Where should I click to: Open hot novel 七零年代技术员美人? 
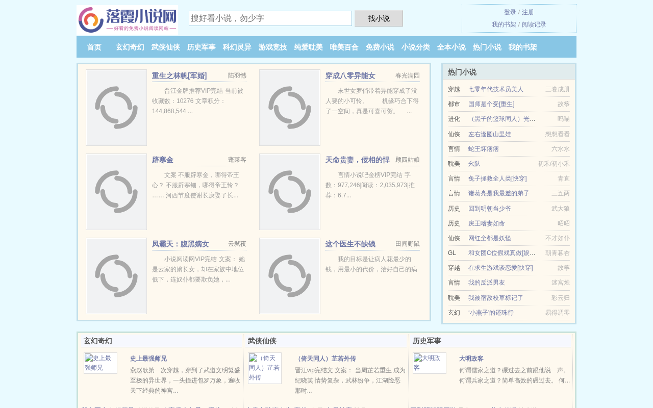click(x=496, y=89)
